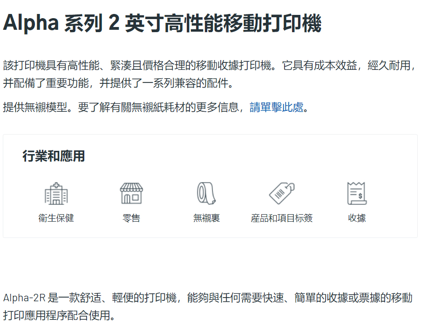
Task: Select the 産品和項目标簽 label
Action: pyautogui.click(x=282, y=218)
